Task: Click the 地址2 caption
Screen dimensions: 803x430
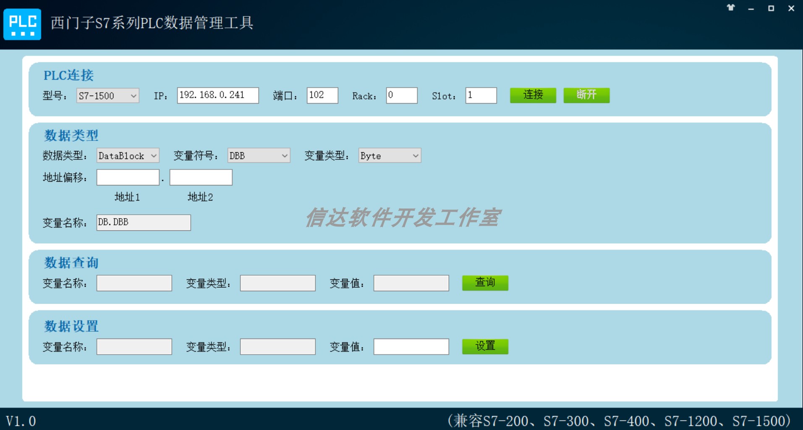Action: [x=200, y=197]
